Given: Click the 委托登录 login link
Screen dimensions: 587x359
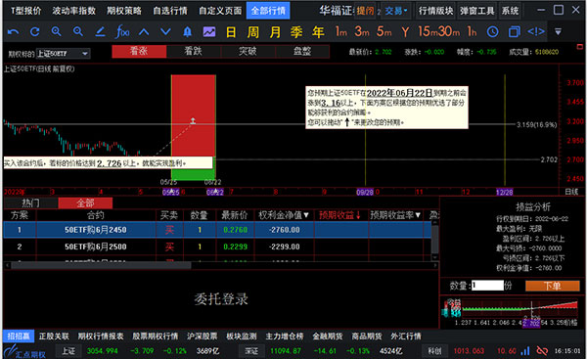Looking at the screenshot, I should pos(221,298).
